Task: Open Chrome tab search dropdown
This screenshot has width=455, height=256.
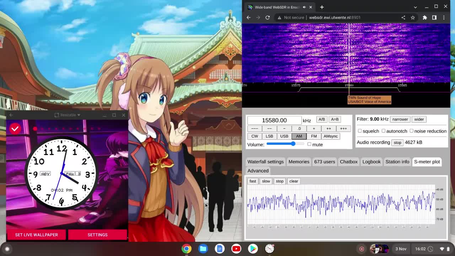Action: 415,7
